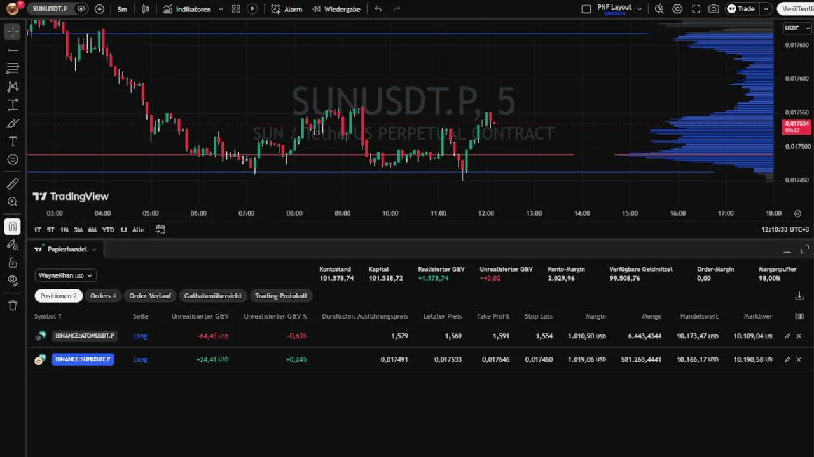Open the Indikatoren dialog
Screen dimensions: 814x457
click(x=186, y=9)
